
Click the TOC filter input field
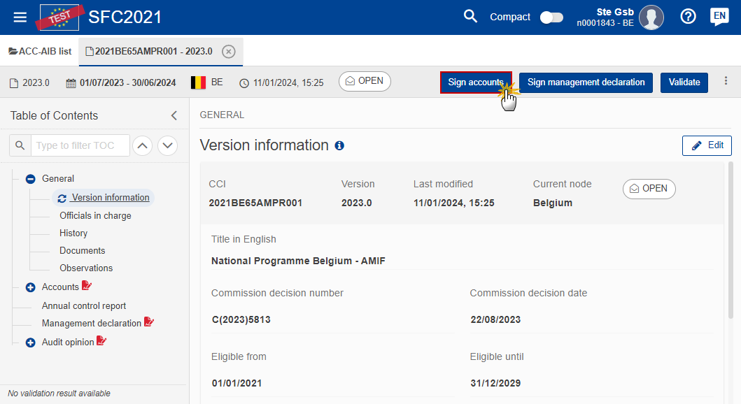coord(80,145)
